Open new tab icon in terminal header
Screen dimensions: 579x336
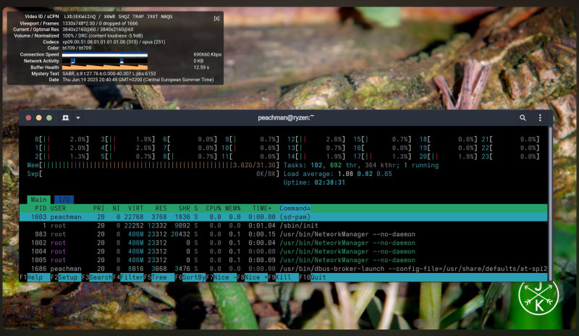[x=66, y=118]
